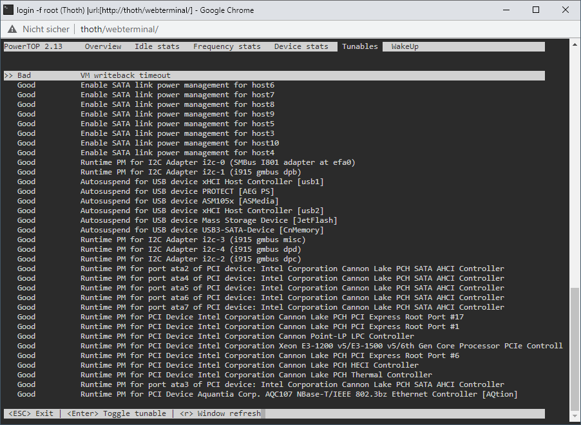
Task: Switch to the Idle stats tab
Action: (157, 46)
